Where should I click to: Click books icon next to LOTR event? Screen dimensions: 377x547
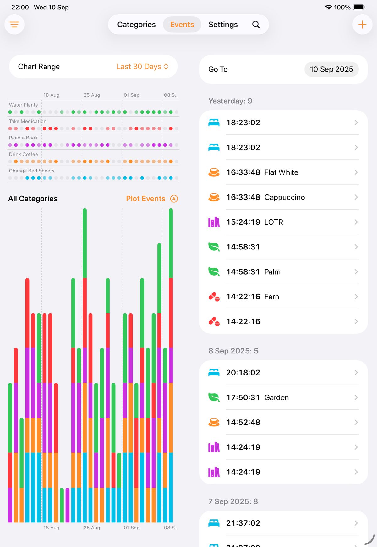(x=214, y=222)
